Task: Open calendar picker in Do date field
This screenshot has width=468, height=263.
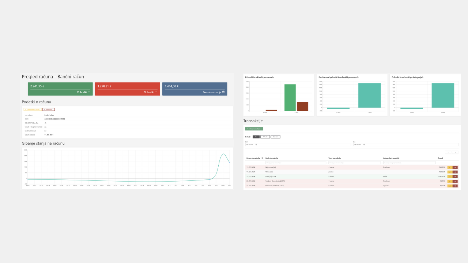Action: 364,144
